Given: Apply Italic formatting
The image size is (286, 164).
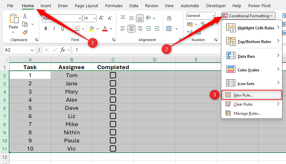Looking at the screenshot, I should click(x=55, y=28).
